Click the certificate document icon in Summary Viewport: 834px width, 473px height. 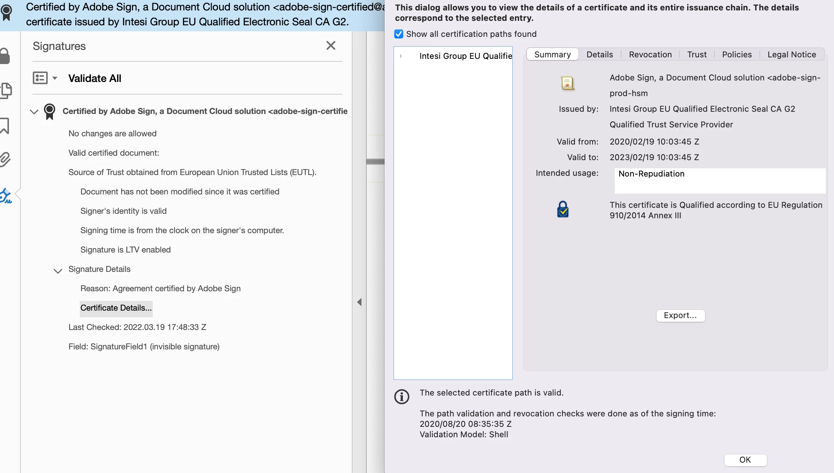tap(567, 83)
